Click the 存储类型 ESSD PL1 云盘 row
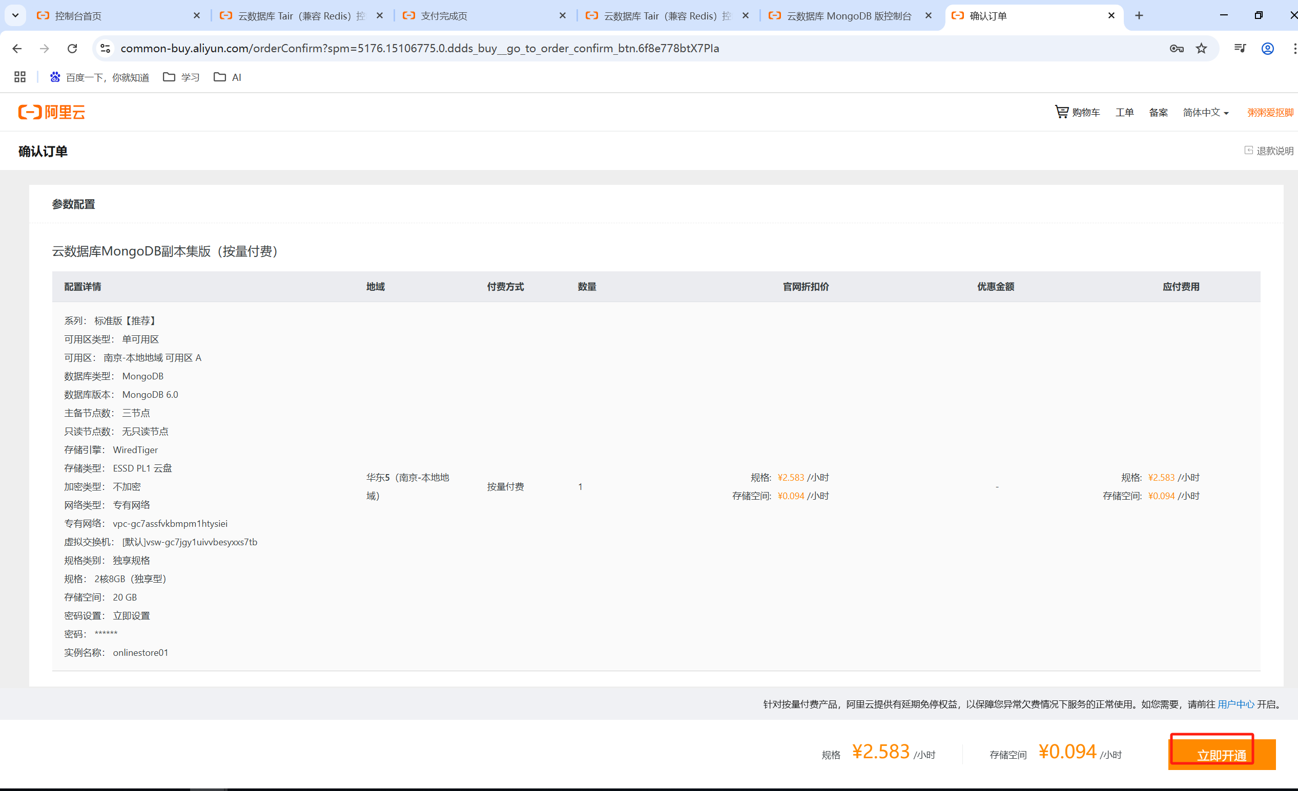Screen dimensions: 1298x791 click(118, 468)
